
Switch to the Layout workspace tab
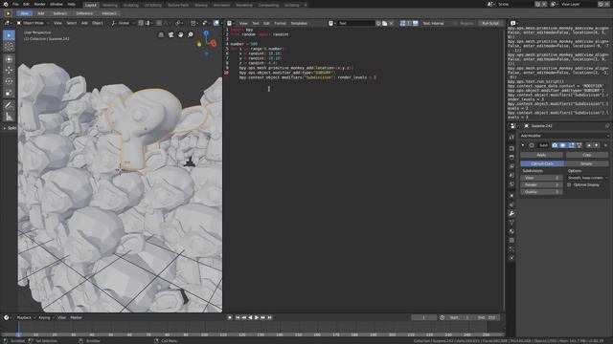(91, 5)
